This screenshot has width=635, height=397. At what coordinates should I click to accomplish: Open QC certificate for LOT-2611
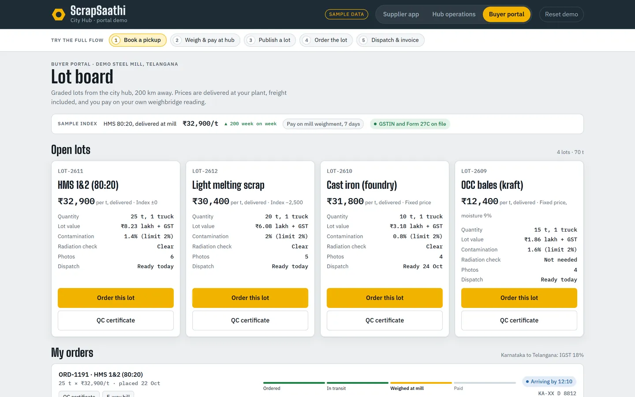click(116, 320)
